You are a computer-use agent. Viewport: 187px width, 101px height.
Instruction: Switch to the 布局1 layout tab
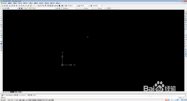click(x=16, y=92)
